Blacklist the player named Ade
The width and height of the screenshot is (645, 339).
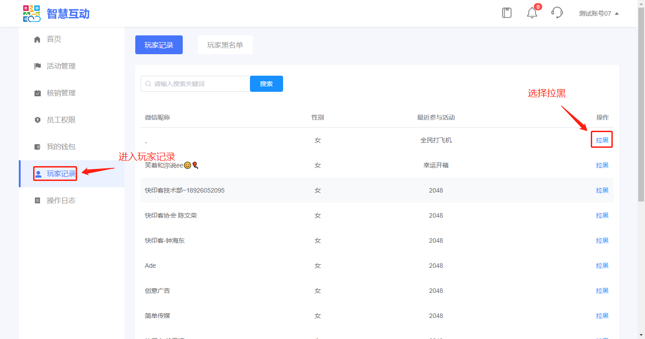[x=602, y=266]
